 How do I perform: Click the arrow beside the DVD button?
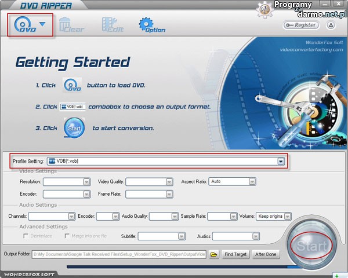(x=42, y=24)
